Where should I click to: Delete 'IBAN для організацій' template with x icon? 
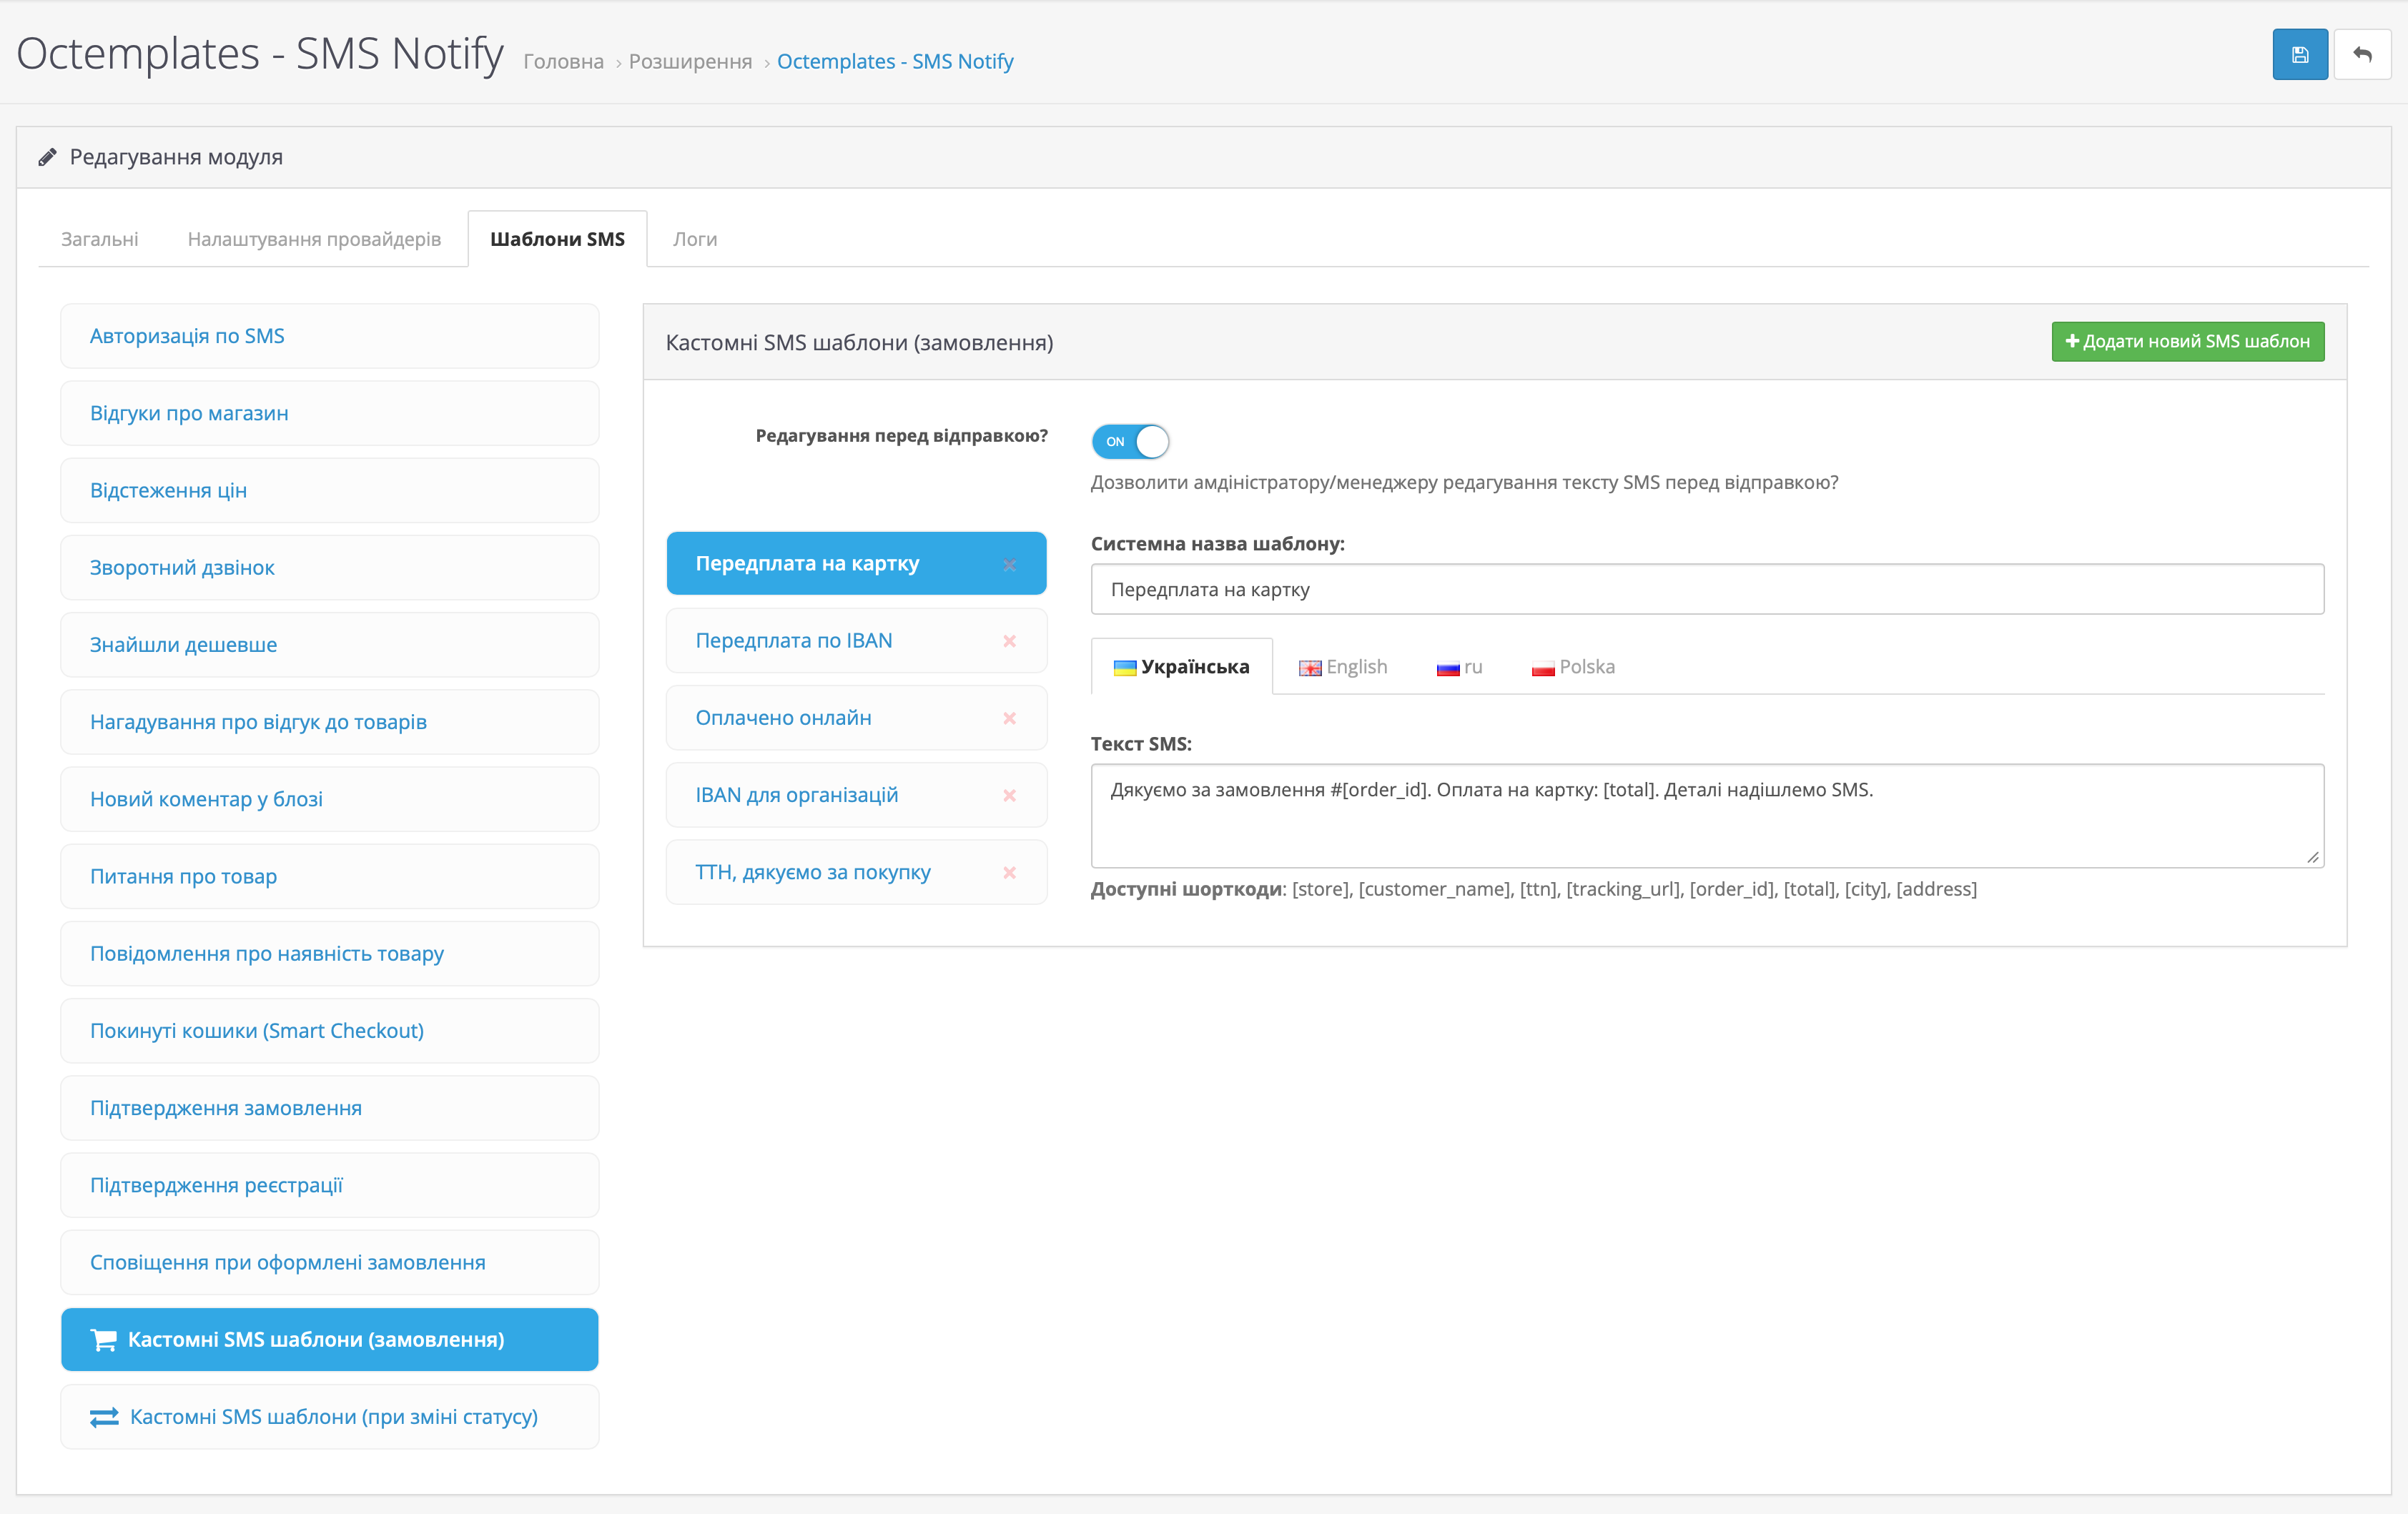1009,796
